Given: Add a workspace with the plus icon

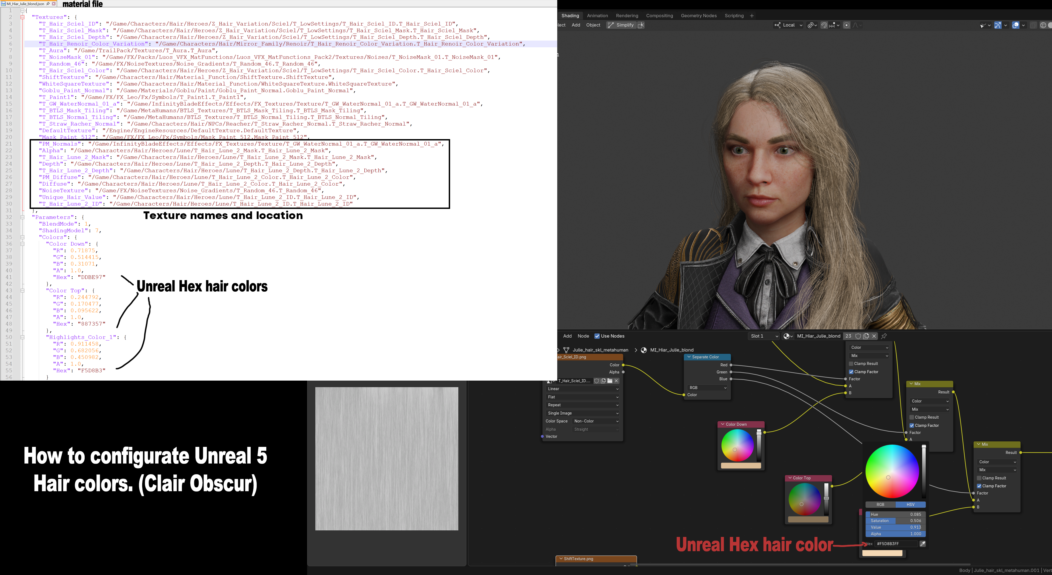Looking at the screenshot, I should 752,16.
